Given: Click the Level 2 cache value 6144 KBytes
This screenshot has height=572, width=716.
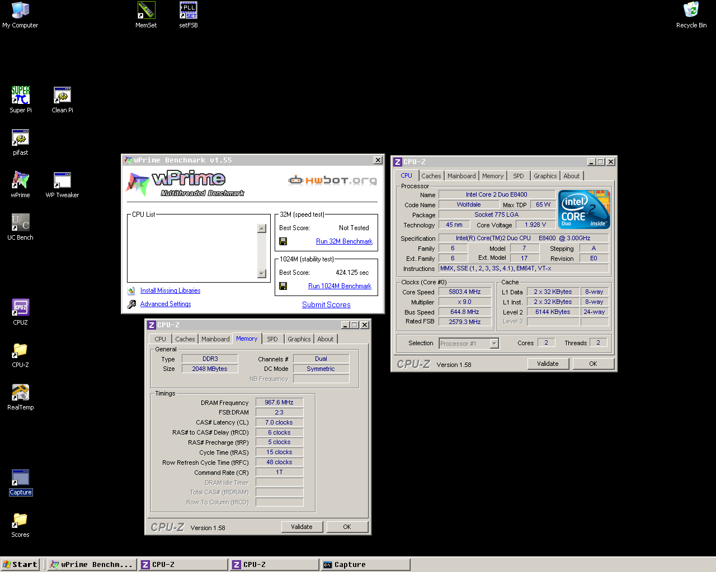Looking at the screenshot, I should pos(553,312).
